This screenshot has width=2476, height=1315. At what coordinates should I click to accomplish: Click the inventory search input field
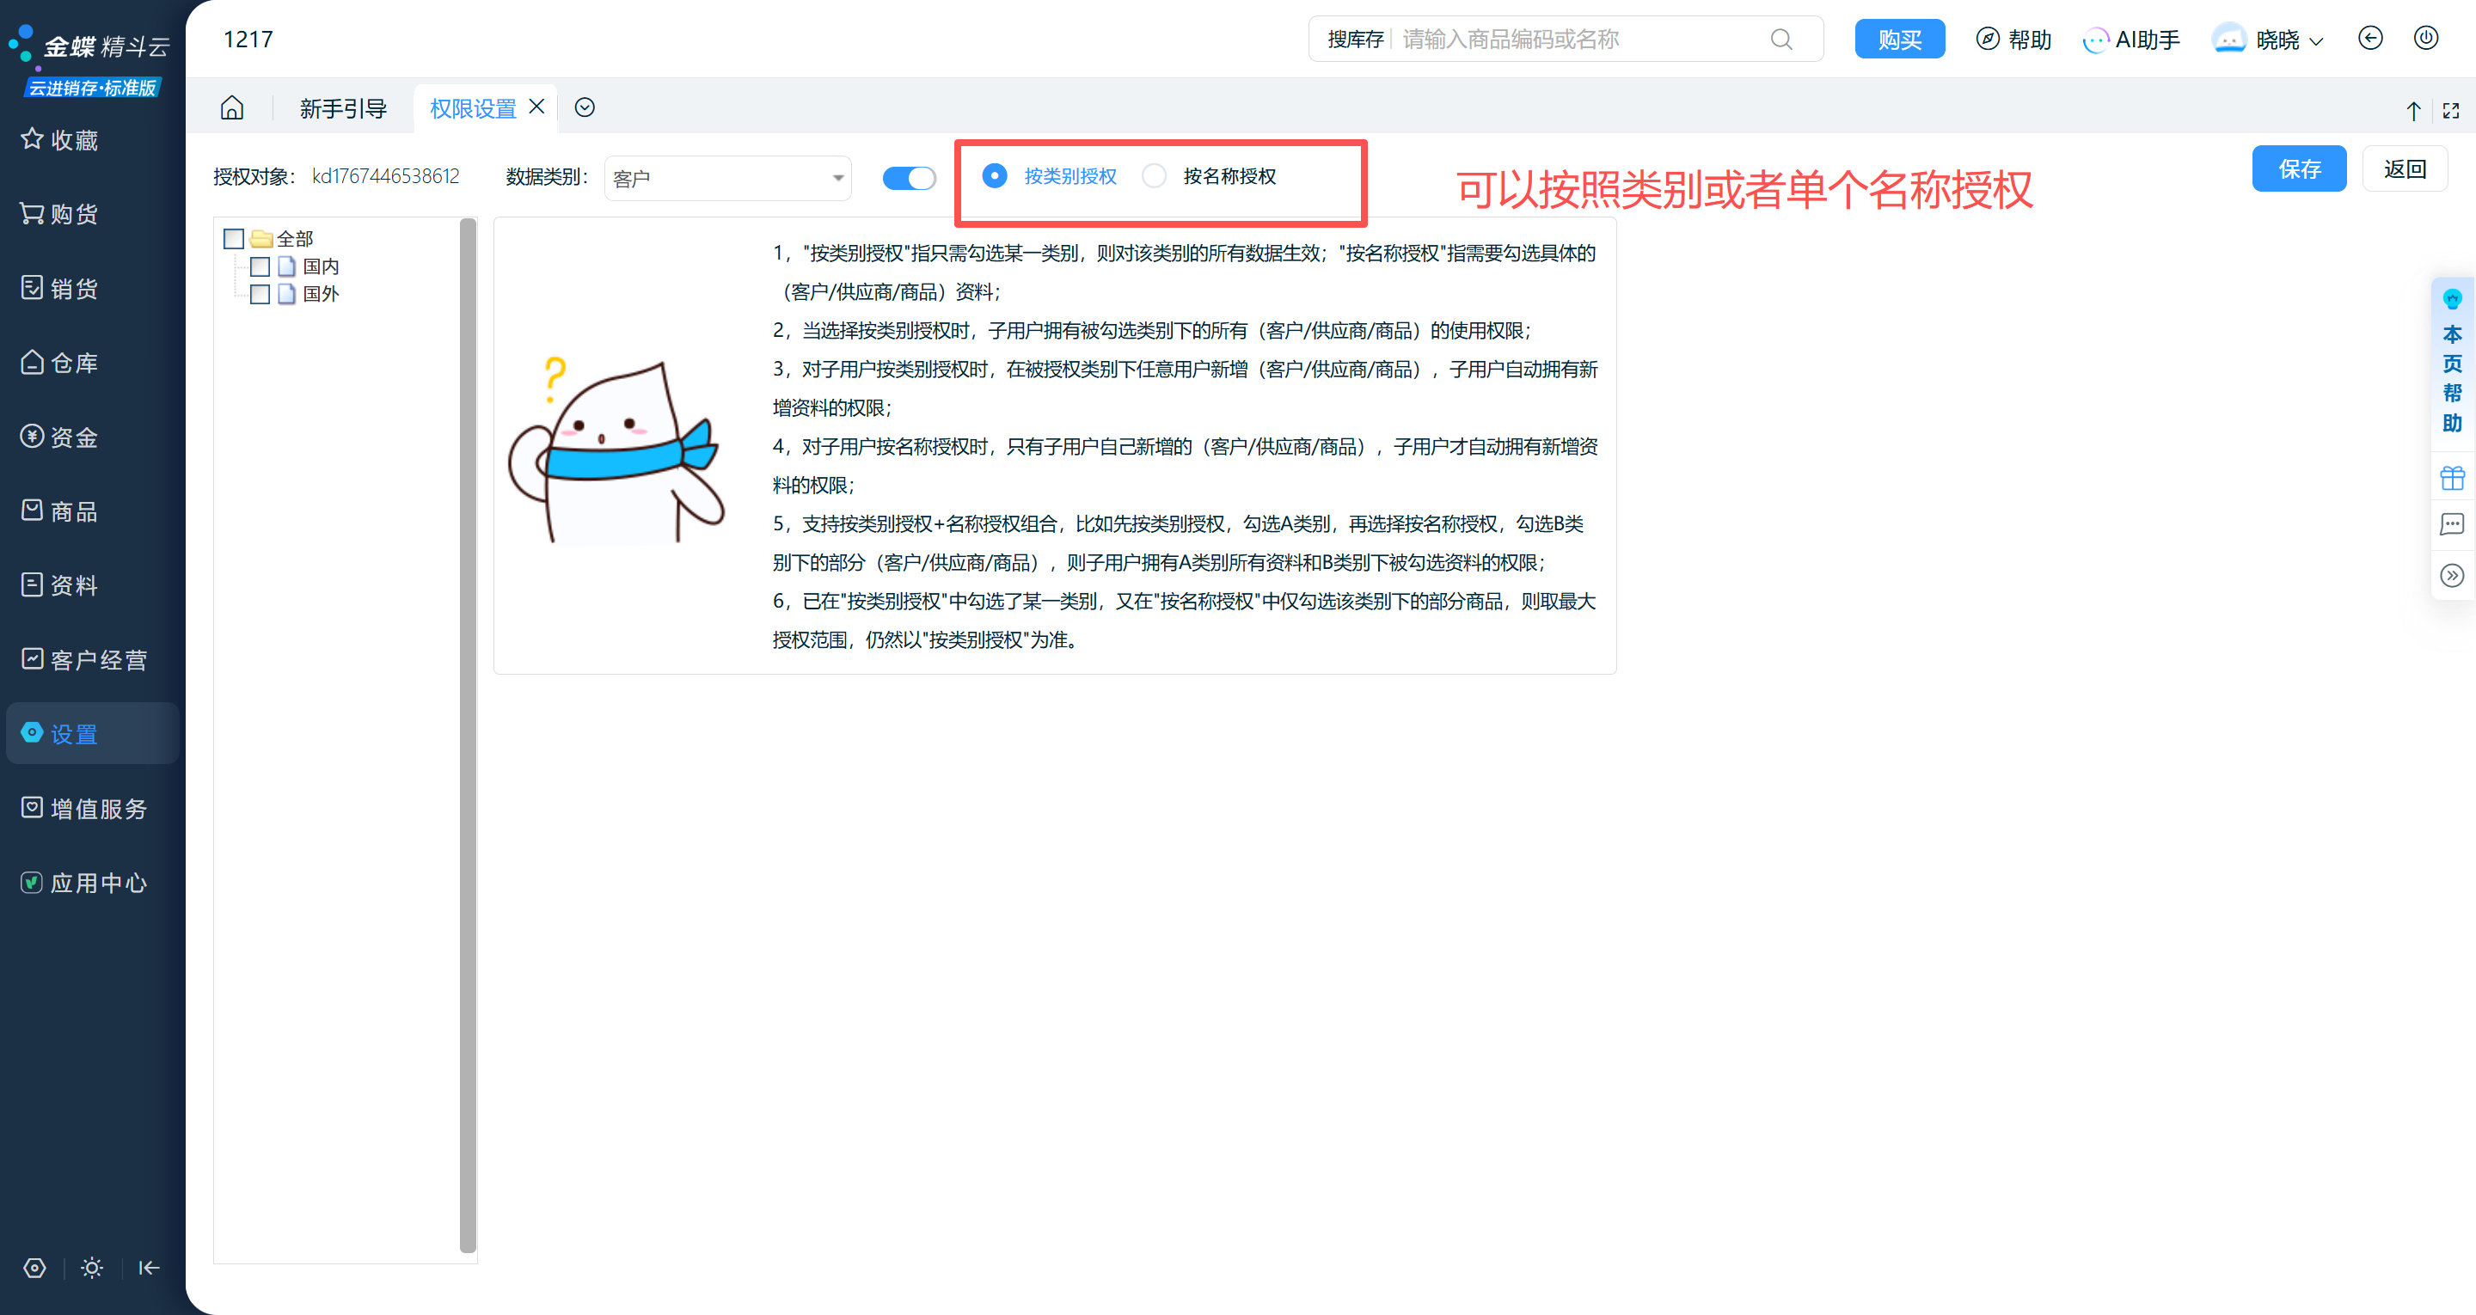pyautogui.click(x=1577, y=40)
